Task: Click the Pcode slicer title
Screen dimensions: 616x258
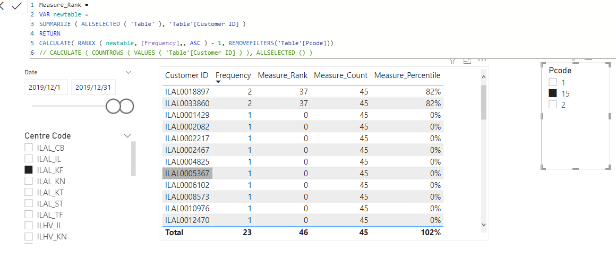Action: (560, 71)
